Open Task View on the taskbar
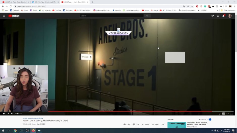The height and width of the screenshot is (133, 237). click(9, 130)
